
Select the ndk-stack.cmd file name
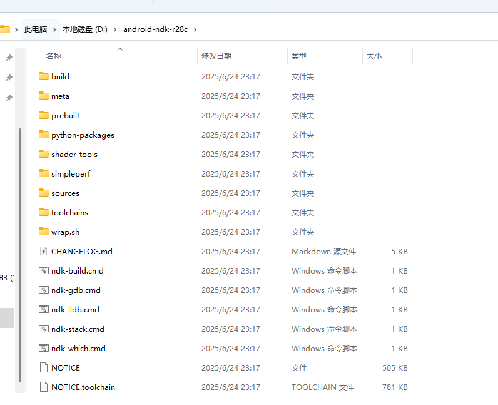click(x=78, y=329)
